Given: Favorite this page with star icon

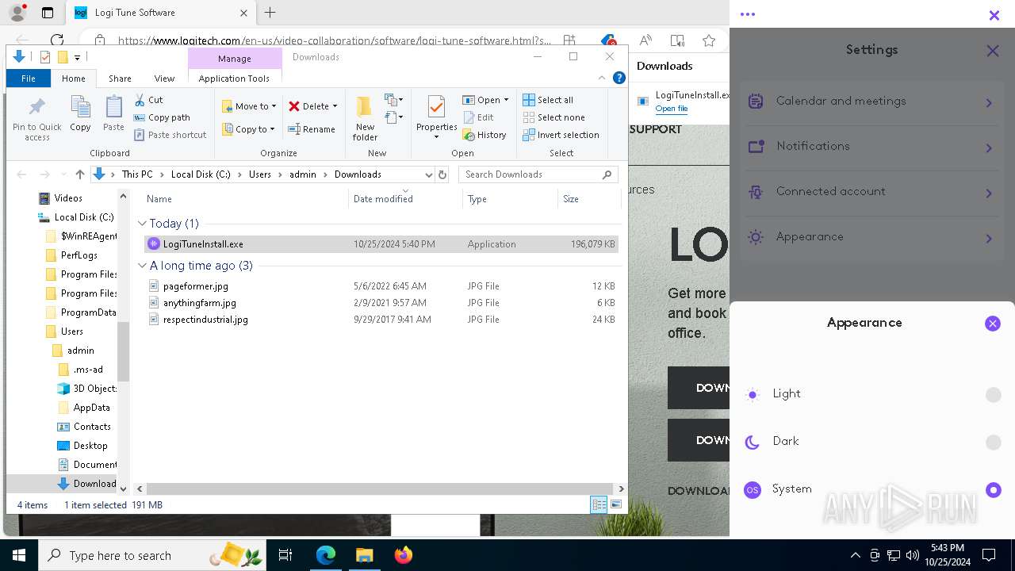Looking at the screenshot, I should (708, 40).
